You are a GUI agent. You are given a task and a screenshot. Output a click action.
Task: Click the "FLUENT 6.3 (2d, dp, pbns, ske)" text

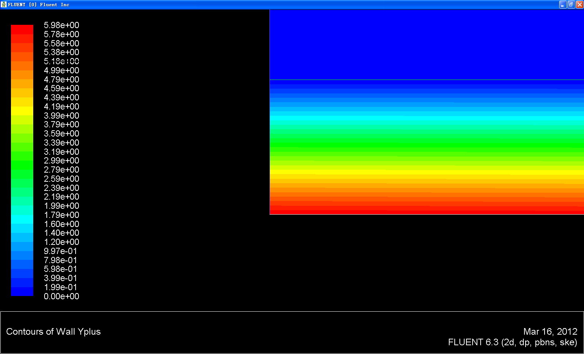point(513,342)
